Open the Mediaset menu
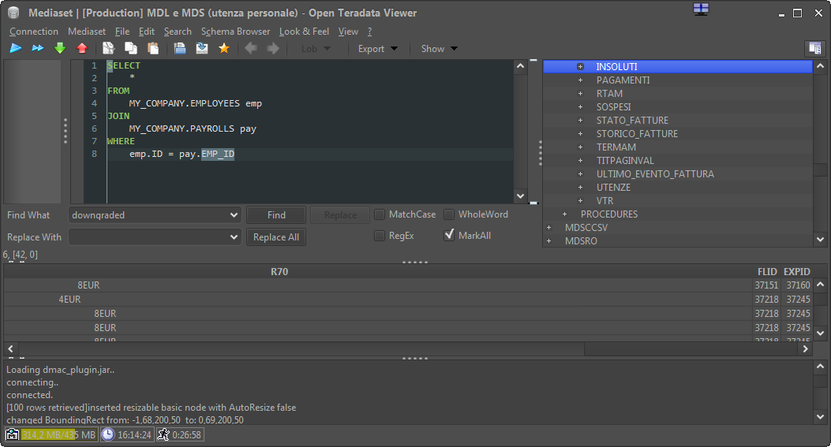The width and height of the screenshot is (831, 447). [x=86, y=32]
